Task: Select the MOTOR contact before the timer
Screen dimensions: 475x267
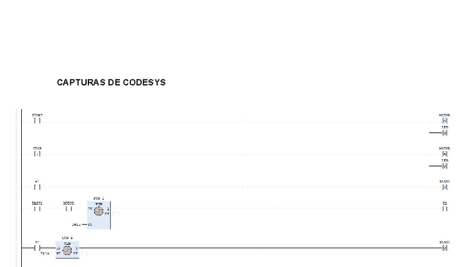Action: coord(68,209)
